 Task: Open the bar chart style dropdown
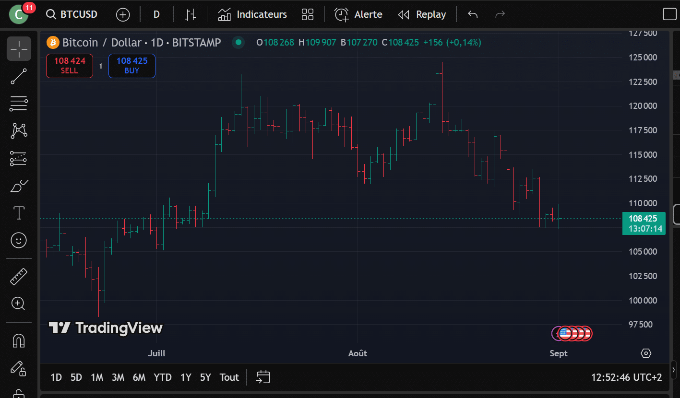[191, 14]
